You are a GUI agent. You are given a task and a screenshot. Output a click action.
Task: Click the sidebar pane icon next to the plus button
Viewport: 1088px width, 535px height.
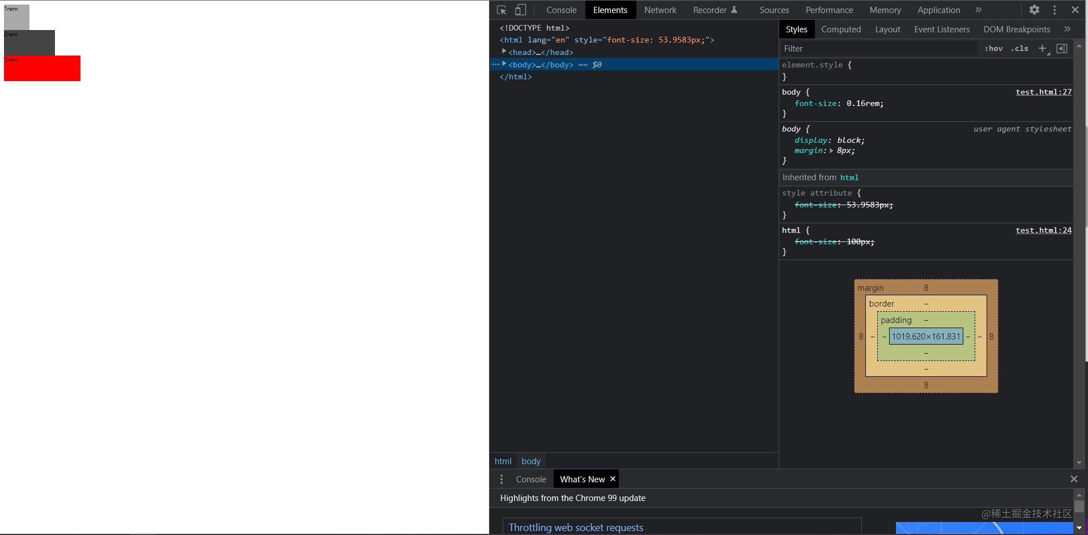(x=1061, y=48)
